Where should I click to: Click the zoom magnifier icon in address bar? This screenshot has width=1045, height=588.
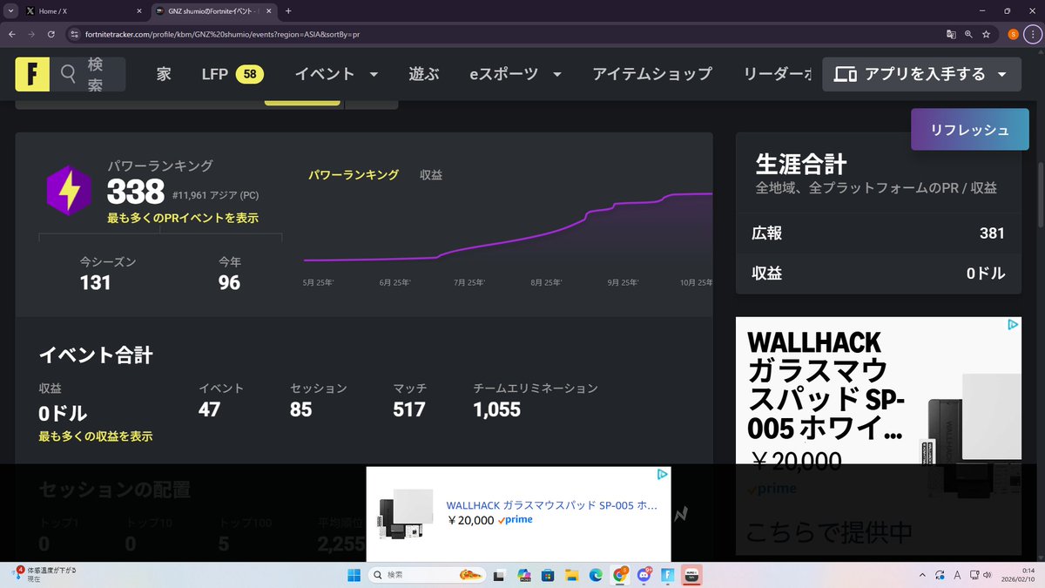[968, 34]
